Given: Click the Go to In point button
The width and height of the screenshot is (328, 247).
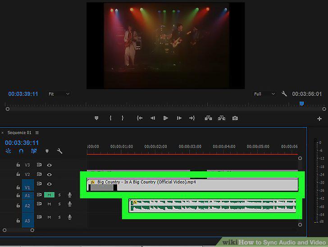Looking at the screenshot, I should click(140, 118).
